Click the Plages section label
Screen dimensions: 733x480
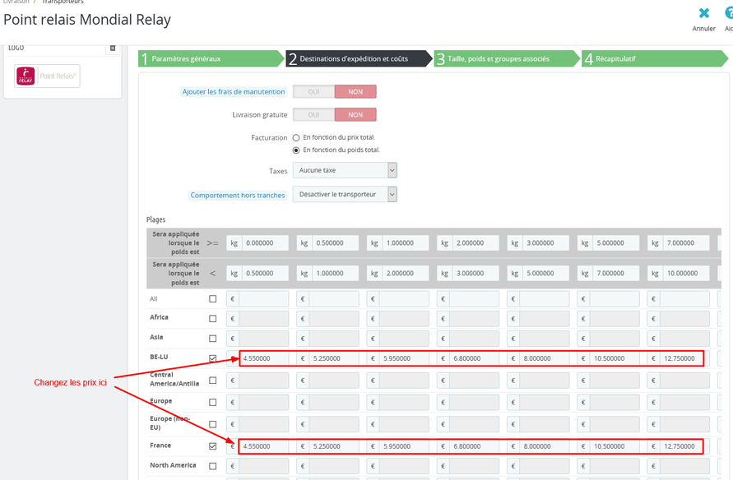click(155, 219)
